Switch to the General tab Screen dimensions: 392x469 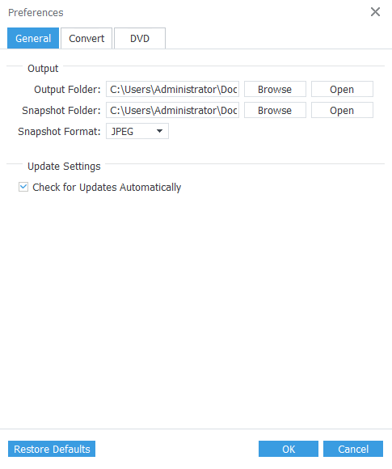tap(33, 38)
